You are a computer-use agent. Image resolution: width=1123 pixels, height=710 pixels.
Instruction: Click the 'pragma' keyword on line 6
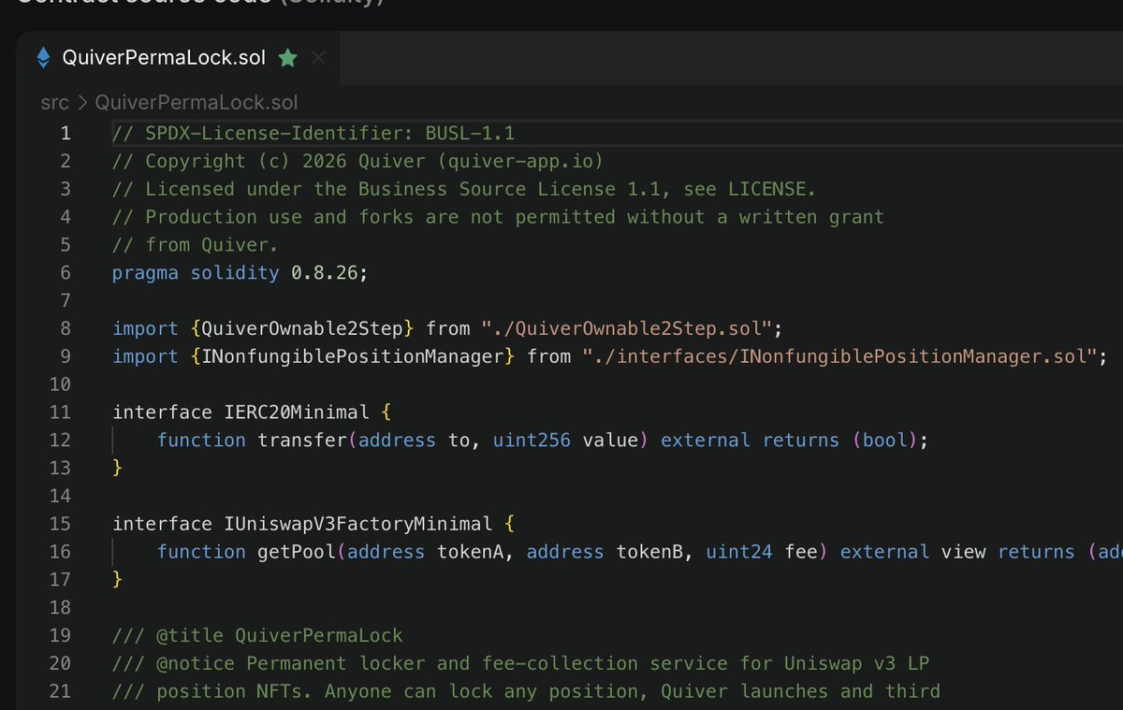coord(146,273)
